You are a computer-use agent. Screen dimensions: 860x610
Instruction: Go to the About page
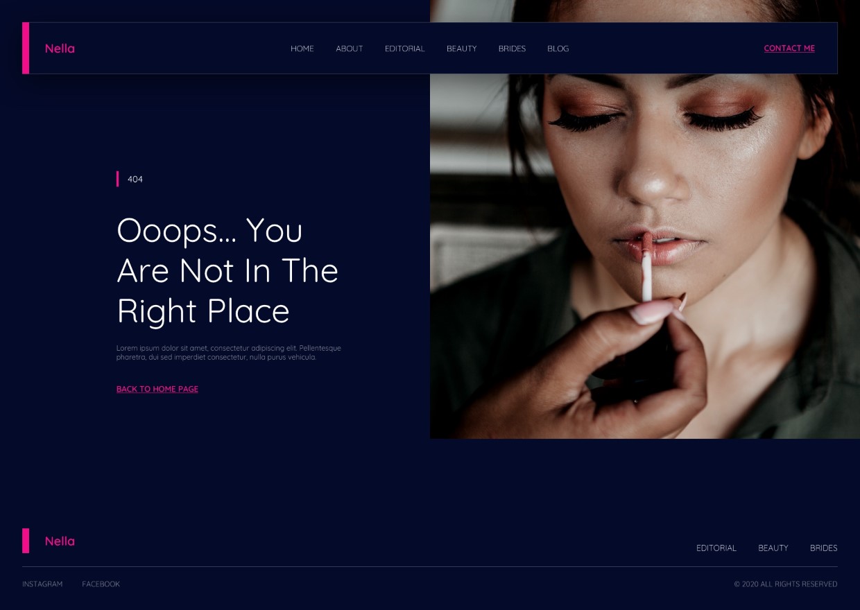click(350, 49)
